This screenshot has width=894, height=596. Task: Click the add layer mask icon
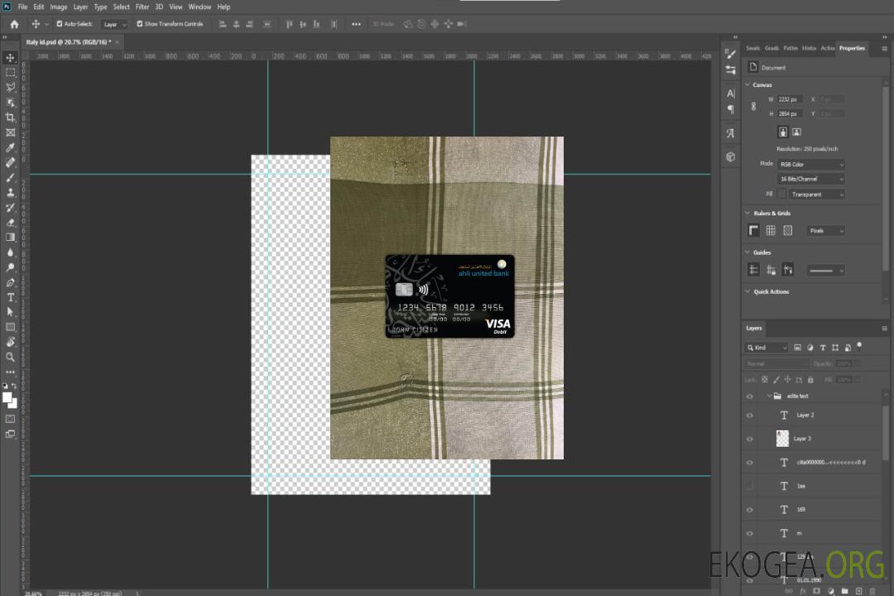point(816,591)
